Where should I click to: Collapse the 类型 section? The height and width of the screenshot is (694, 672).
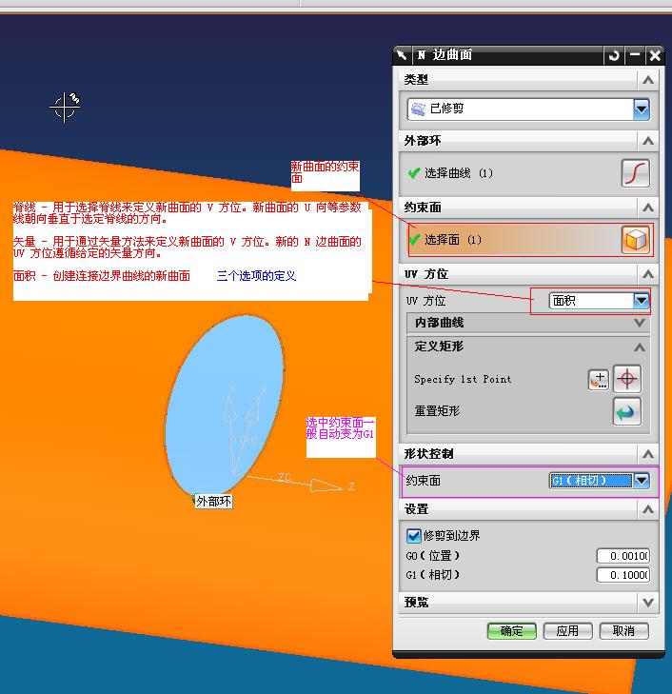click(x=648, y=80)
